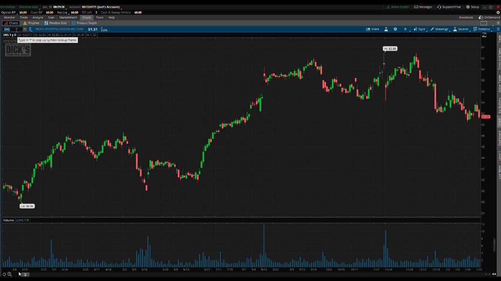The image size is (501, 281).
Task: Click the zoom magnifier at chart bottom
Action: (9, 274)
